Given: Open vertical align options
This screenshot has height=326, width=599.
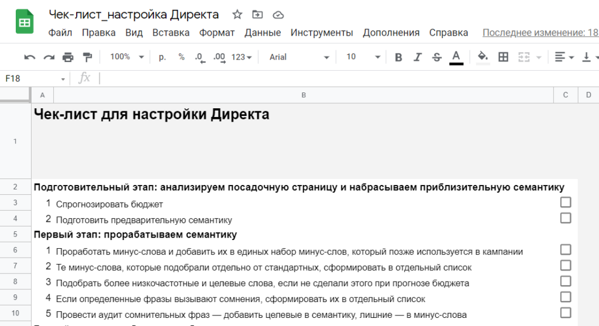Looking at the screenshot, I should point(590,57).
